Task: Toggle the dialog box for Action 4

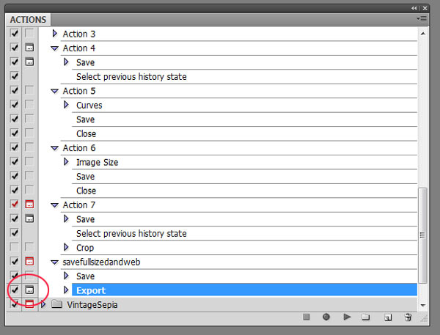Action: pos(30,48)
